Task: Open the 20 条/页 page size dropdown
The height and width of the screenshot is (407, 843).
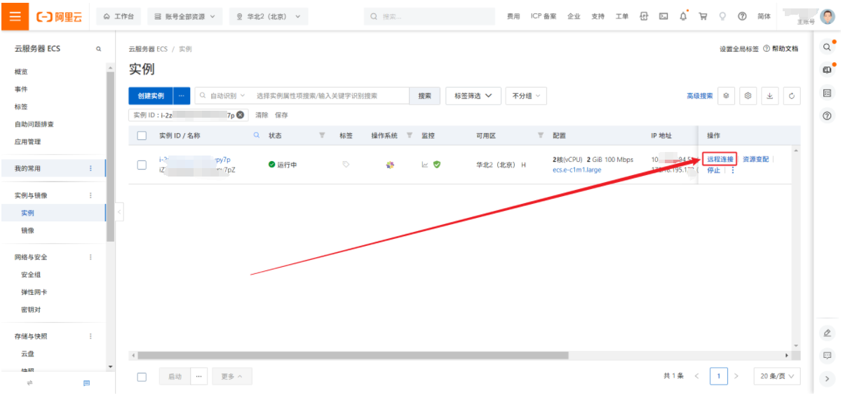Action: tap(777, 376)
